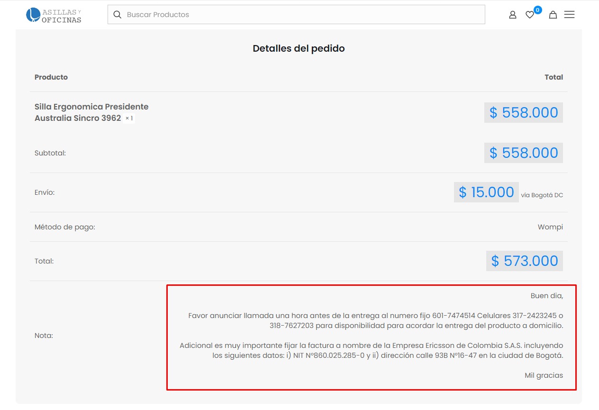Focus the Buscar Productos search field

click(303, 15)
